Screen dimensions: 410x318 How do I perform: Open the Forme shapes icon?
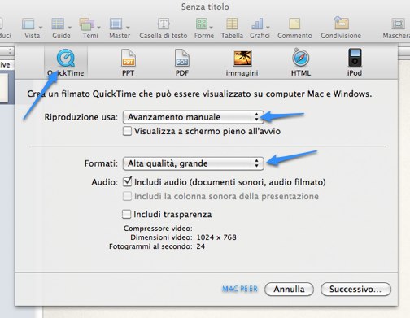coord(202,24)
